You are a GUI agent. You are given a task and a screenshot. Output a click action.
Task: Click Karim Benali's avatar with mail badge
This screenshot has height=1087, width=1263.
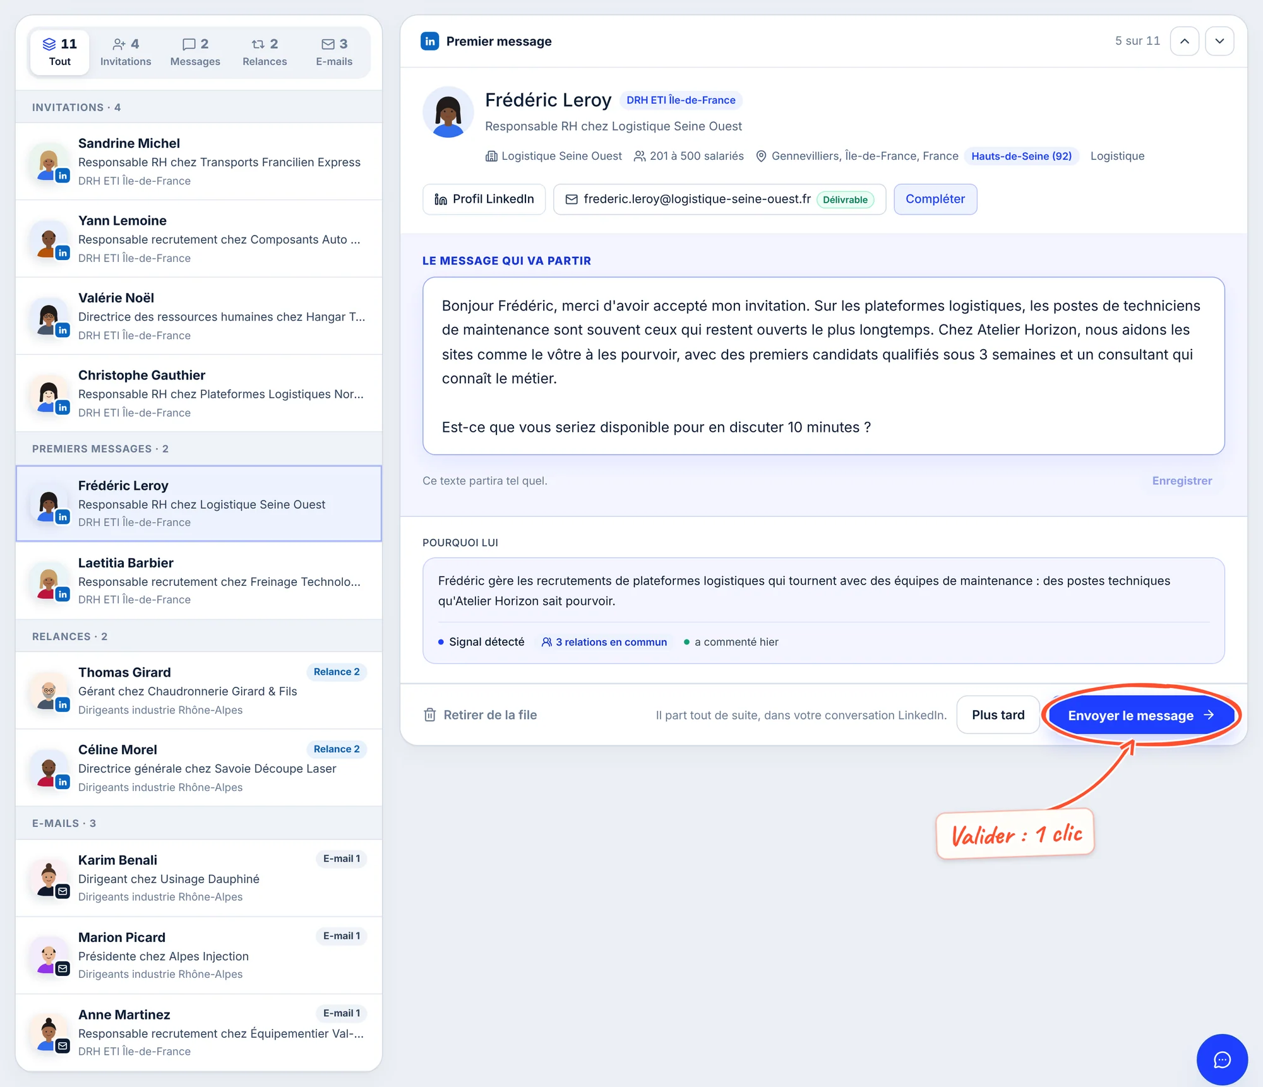pos(49,879)
